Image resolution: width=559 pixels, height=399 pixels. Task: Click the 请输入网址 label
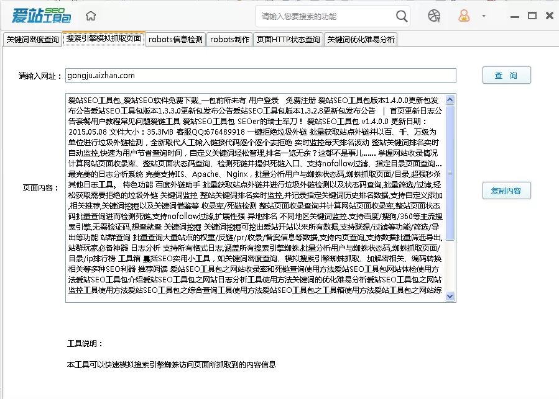tap(40, 76)
